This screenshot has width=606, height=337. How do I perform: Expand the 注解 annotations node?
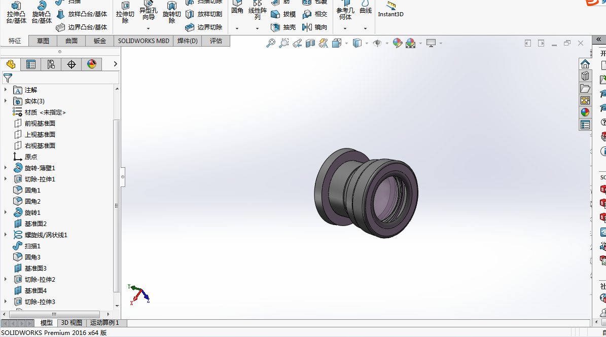(x=6, y=90)
